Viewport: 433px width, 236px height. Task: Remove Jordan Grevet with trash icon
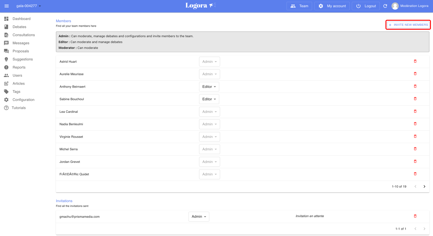point(415,161)
